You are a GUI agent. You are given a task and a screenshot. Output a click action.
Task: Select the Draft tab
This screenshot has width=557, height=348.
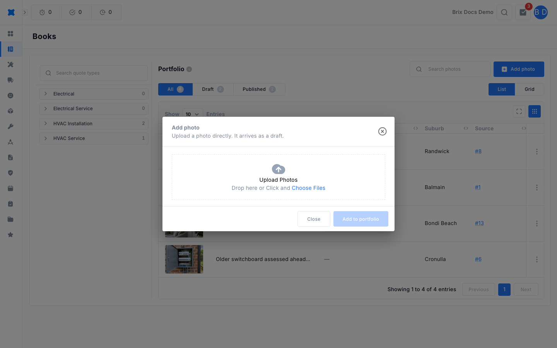[213, 89]
